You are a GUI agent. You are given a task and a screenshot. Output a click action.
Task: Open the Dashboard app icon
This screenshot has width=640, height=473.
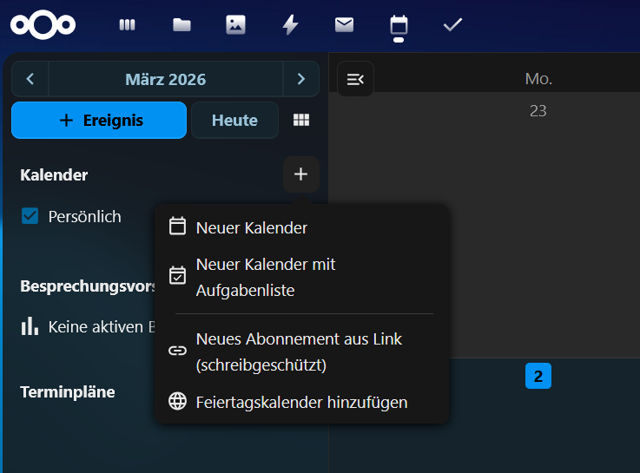point(127,25)
